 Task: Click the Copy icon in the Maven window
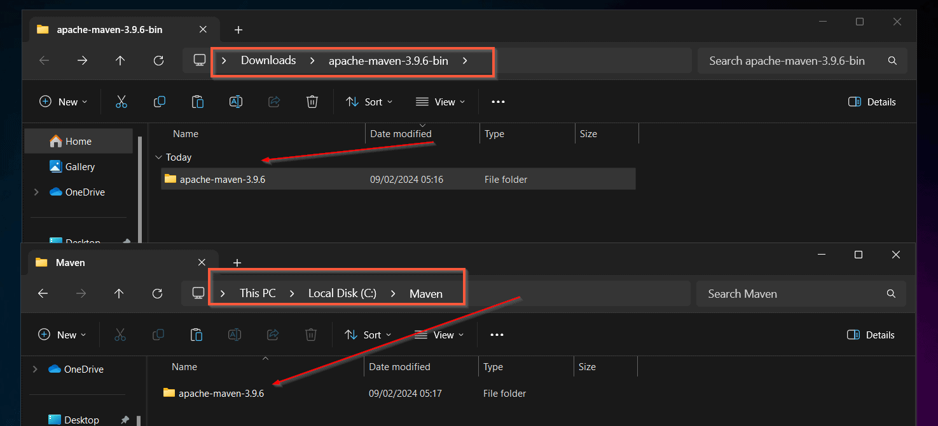point(158,335)
